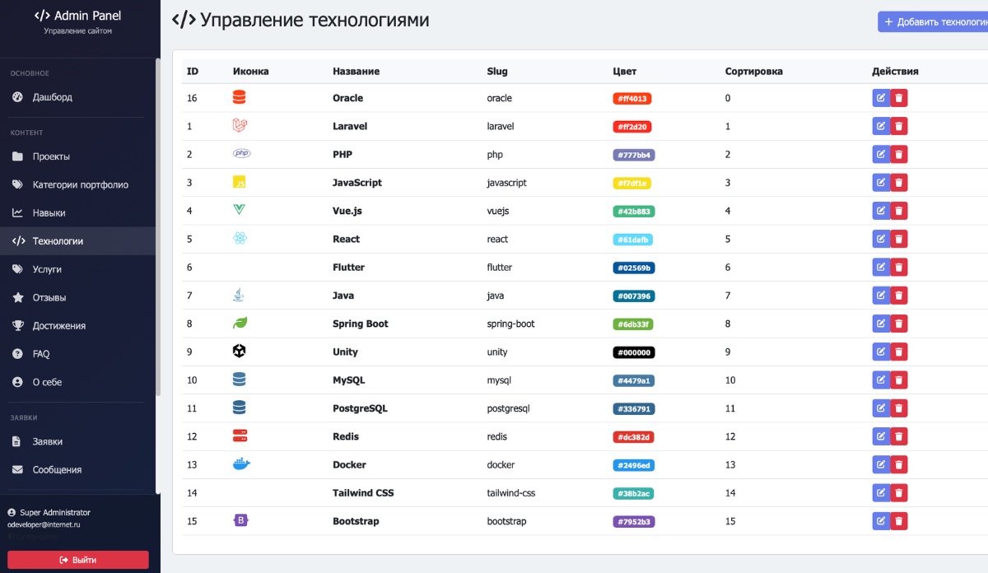Click the Docker whale icon

click(x=241, y=464)
